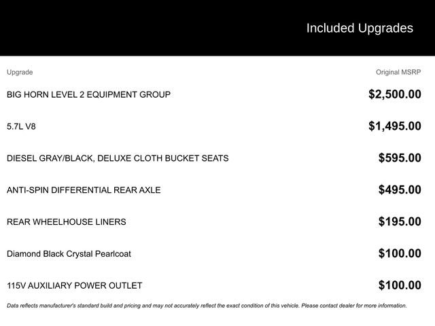Click the Upgrade column header
Viewport: 435px width, 326px height.
tap(20, 72)
